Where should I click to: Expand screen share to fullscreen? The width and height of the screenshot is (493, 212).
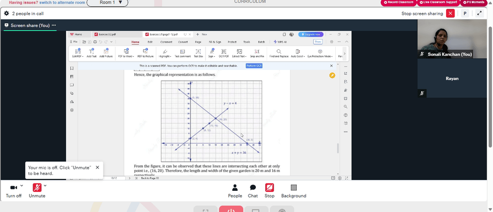(479, 13)
